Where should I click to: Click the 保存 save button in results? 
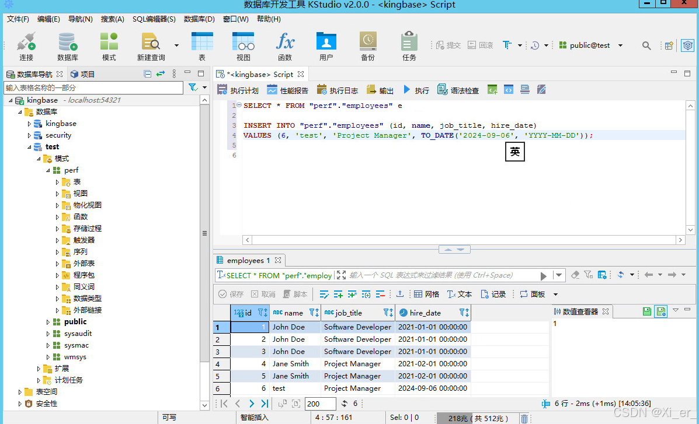coord(231,294)
